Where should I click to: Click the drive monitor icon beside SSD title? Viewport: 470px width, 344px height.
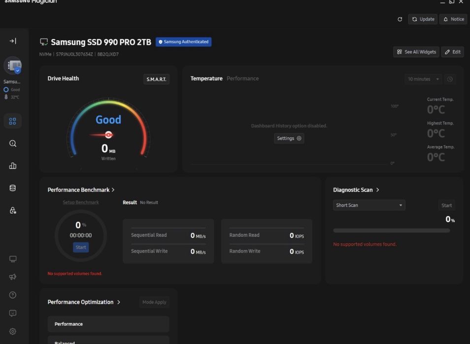coord(44,42)
